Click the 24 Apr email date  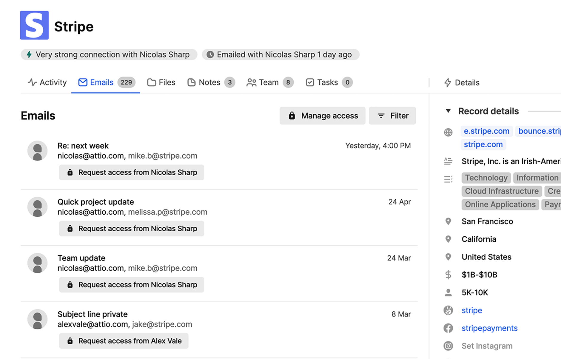pos(400,202)
